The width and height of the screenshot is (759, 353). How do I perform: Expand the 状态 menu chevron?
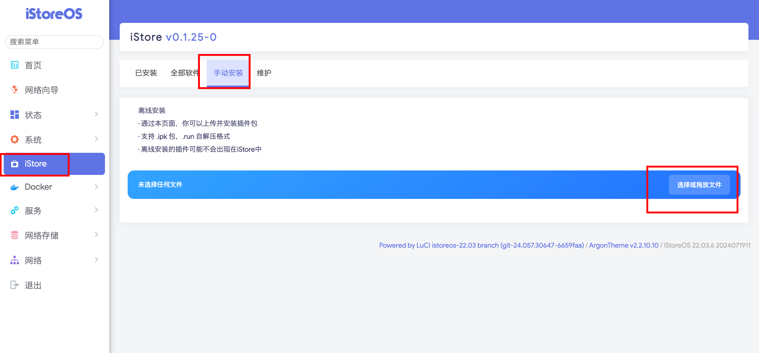click(x=96, y=114)
